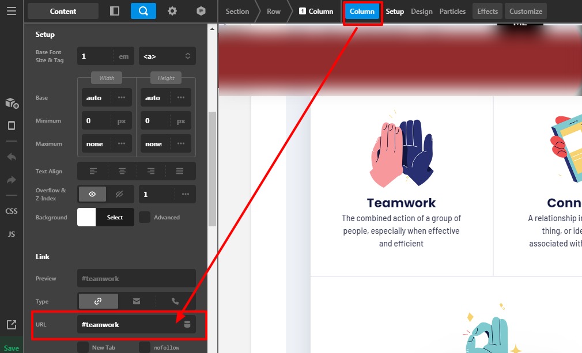Image resolution: width=582 pixels, height=353 pixels.
Task: Select the highlighted Column breadcrumb
Action: tap(362, 11)
